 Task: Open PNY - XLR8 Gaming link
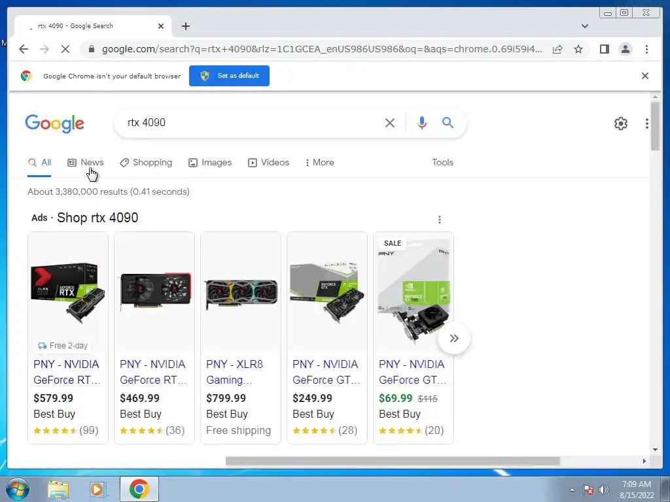click(234, 372)
